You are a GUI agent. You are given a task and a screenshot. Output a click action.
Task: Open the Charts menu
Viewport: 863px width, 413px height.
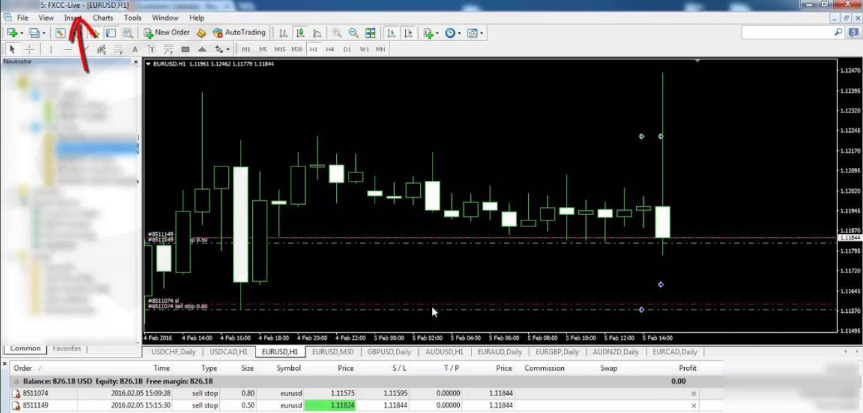point(102,18)
